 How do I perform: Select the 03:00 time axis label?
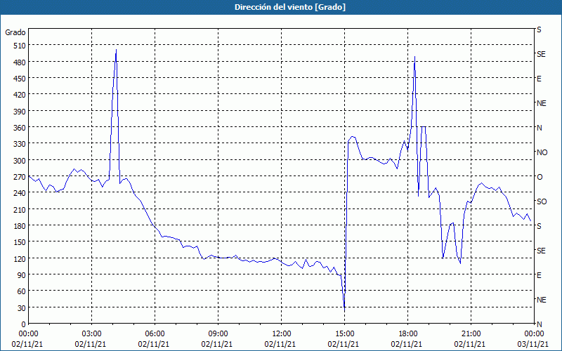click(91, 334)
